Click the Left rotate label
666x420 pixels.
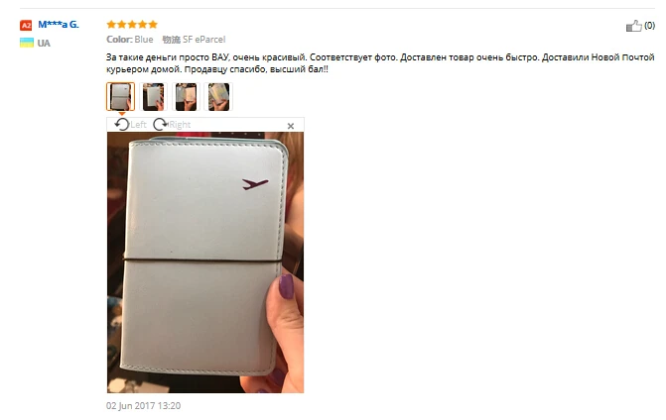click(x=138, y=125)
